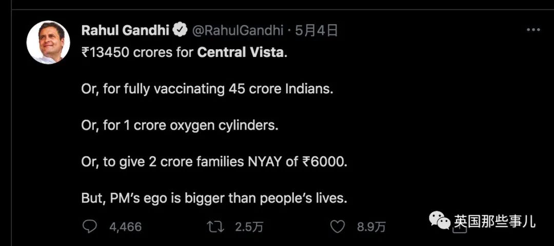The image size is (554, 246).
Task: Like the tweet with the heart icon
Action: click(x=337, y=227)
